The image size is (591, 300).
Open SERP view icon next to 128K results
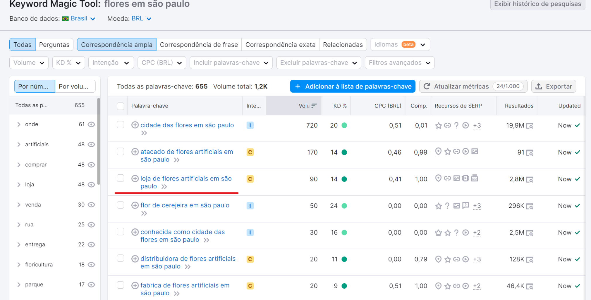[x=530, y=260]
